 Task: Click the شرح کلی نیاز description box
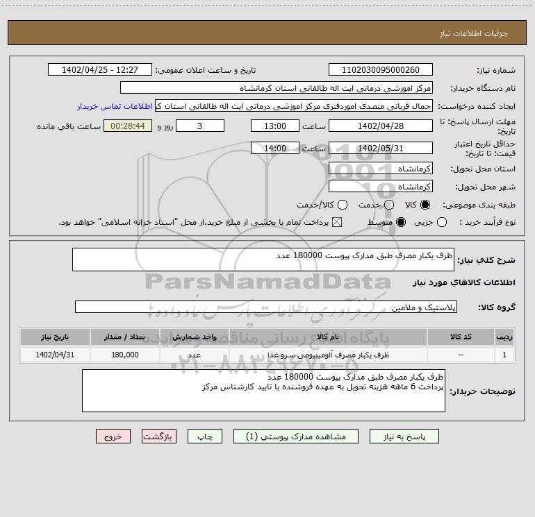pyautogui.click(x=263, y=260)
